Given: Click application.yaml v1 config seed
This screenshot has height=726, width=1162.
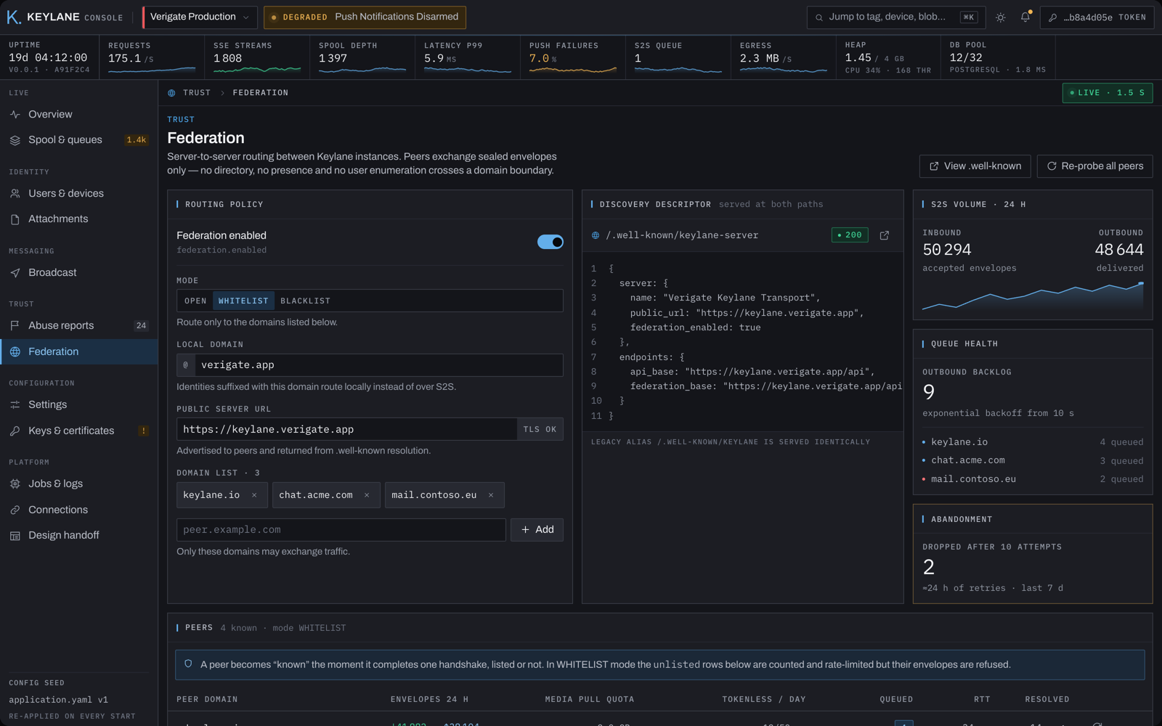Looking at the screenshot, I should [58, 700].
